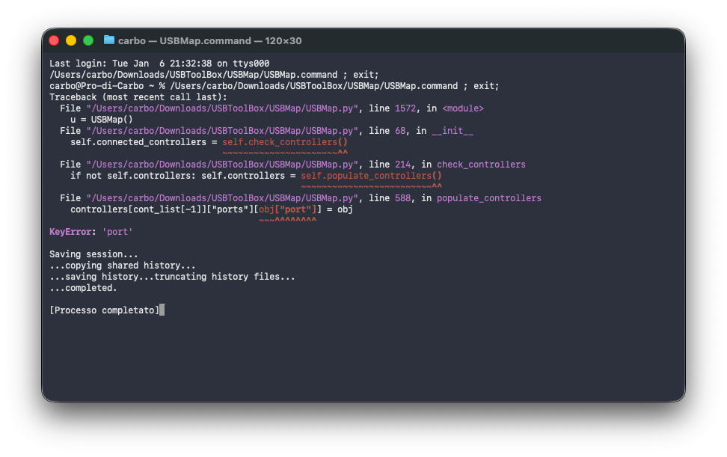
Task: Click 'check_controllers' function name after line 214
Action: click(x=481, y=165)
